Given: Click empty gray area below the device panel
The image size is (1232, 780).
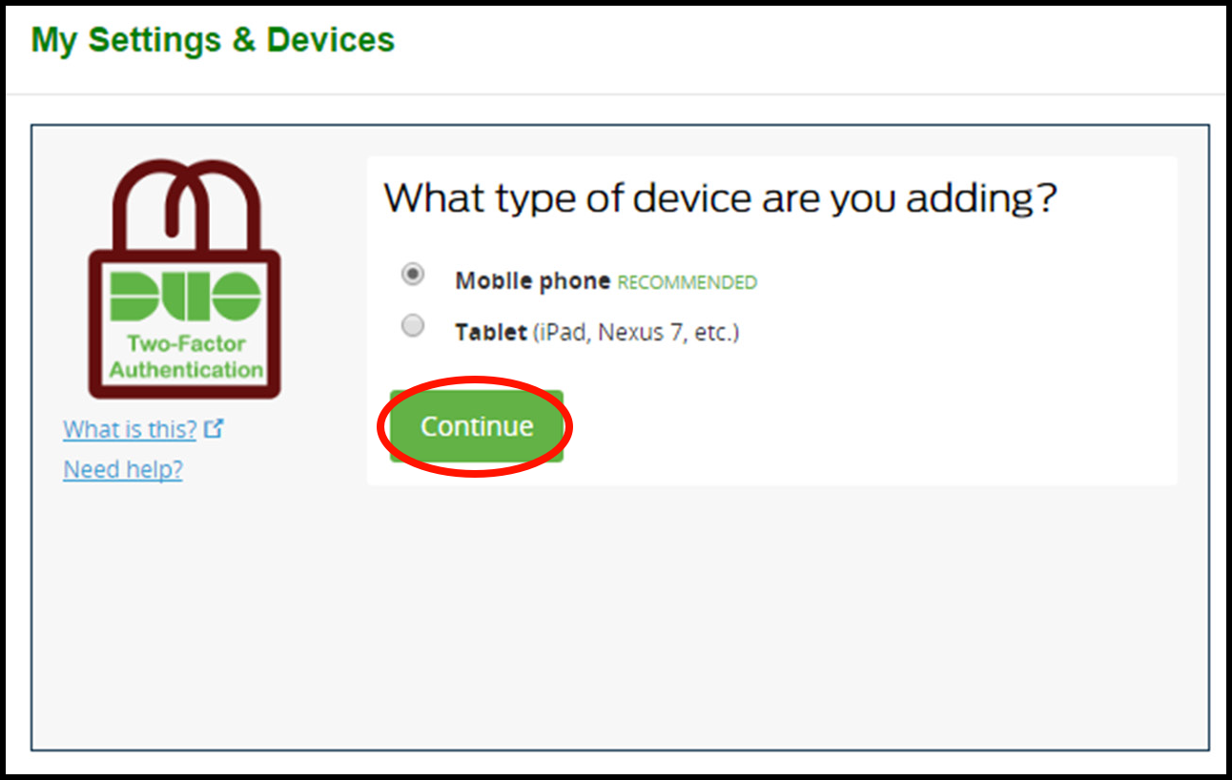Looking at the screenshot, I should click(x=620, y=620).
